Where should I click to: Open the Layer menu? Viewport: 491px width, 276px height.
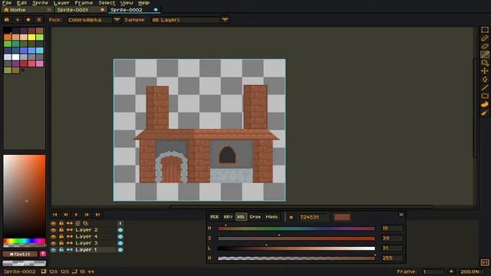61,3
